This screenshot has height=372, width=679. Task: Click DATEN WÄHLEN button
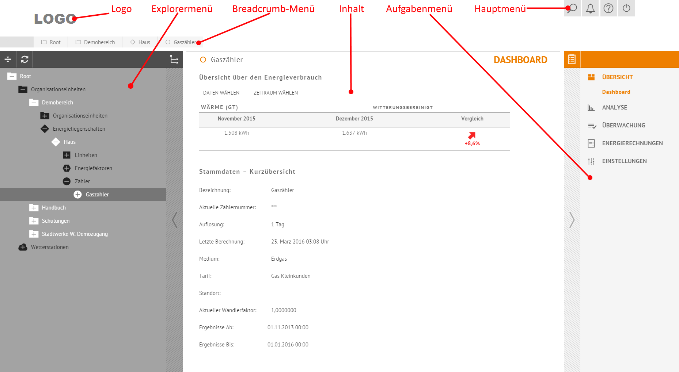(221, 93)
